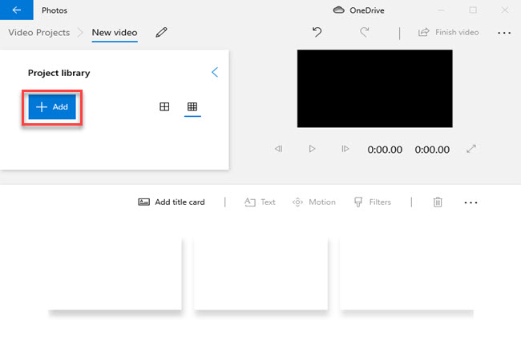Step forward one frame
Screen dimensions: 521x344
click(x=345, y=149)
